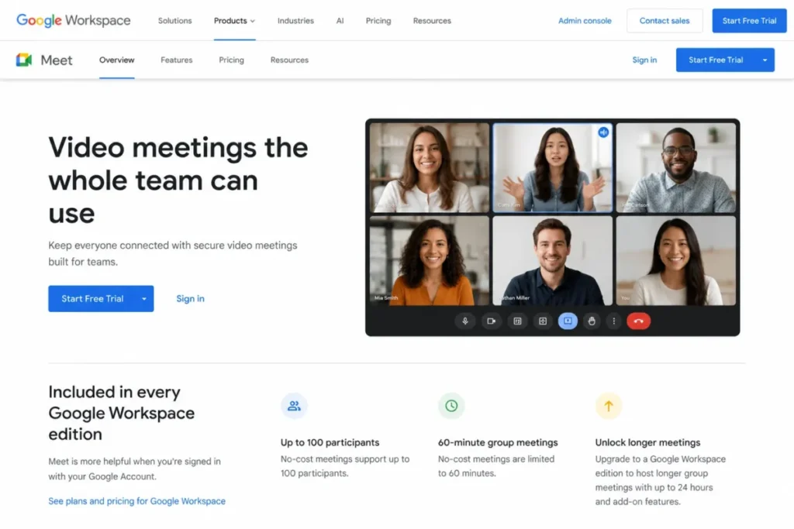
Task: Click the red end call button
Action: [x=639, y=321]
